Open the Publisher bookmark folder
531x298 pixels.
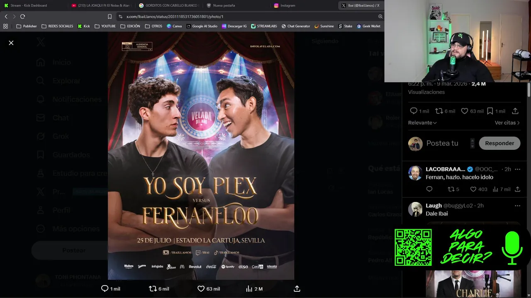coord(27,26)
